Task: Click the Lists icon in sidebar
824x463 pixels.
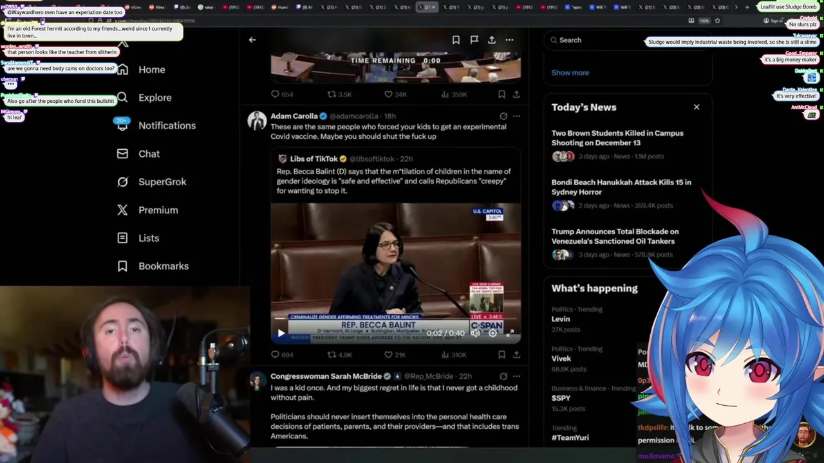Action: [x=122, y=238]
